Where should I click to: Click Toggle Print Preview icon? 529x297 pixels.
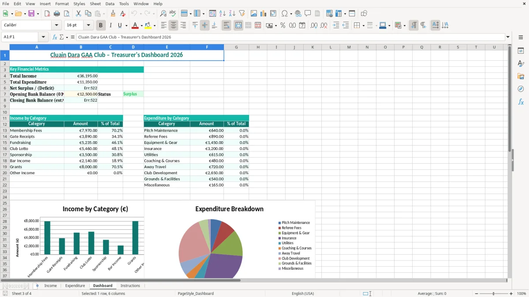[x=67, y=14]
